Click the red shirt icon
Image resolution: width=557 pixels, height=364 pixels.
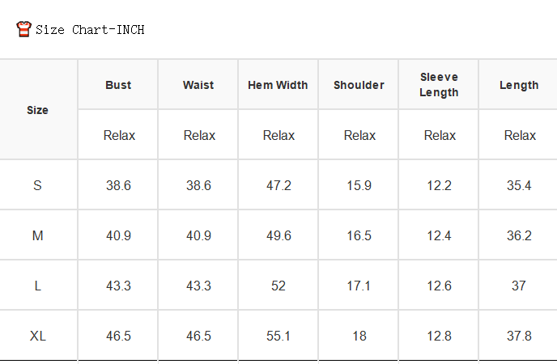click(23, 29)
